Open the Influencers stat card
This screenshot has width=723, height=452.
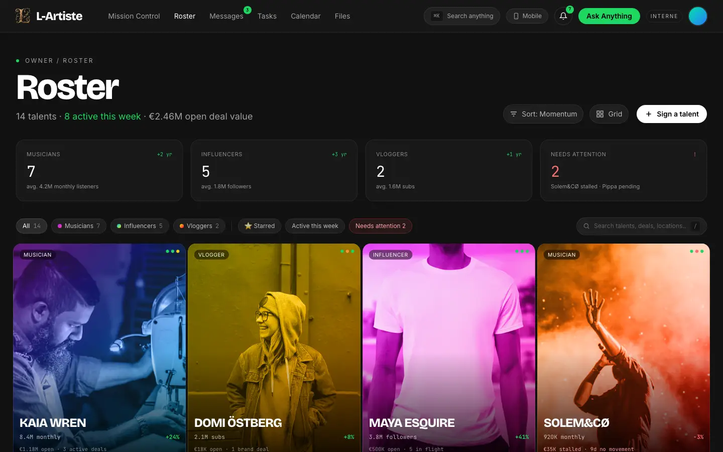pos(274,170)
